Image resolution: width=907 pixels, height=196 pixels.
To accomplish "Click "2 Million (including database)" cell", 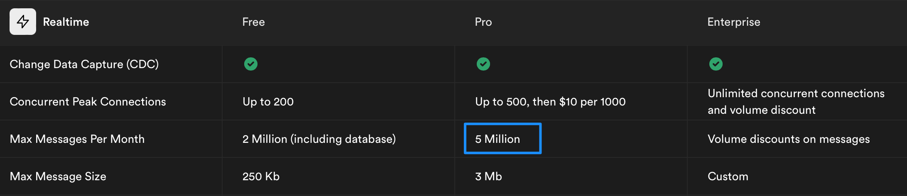I will [319, 139].
